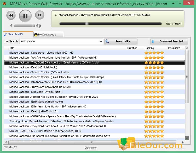Click the '01:11 / 04:41' time display
Viewport: 196px width, 153px height.
[x=174, y=24]
